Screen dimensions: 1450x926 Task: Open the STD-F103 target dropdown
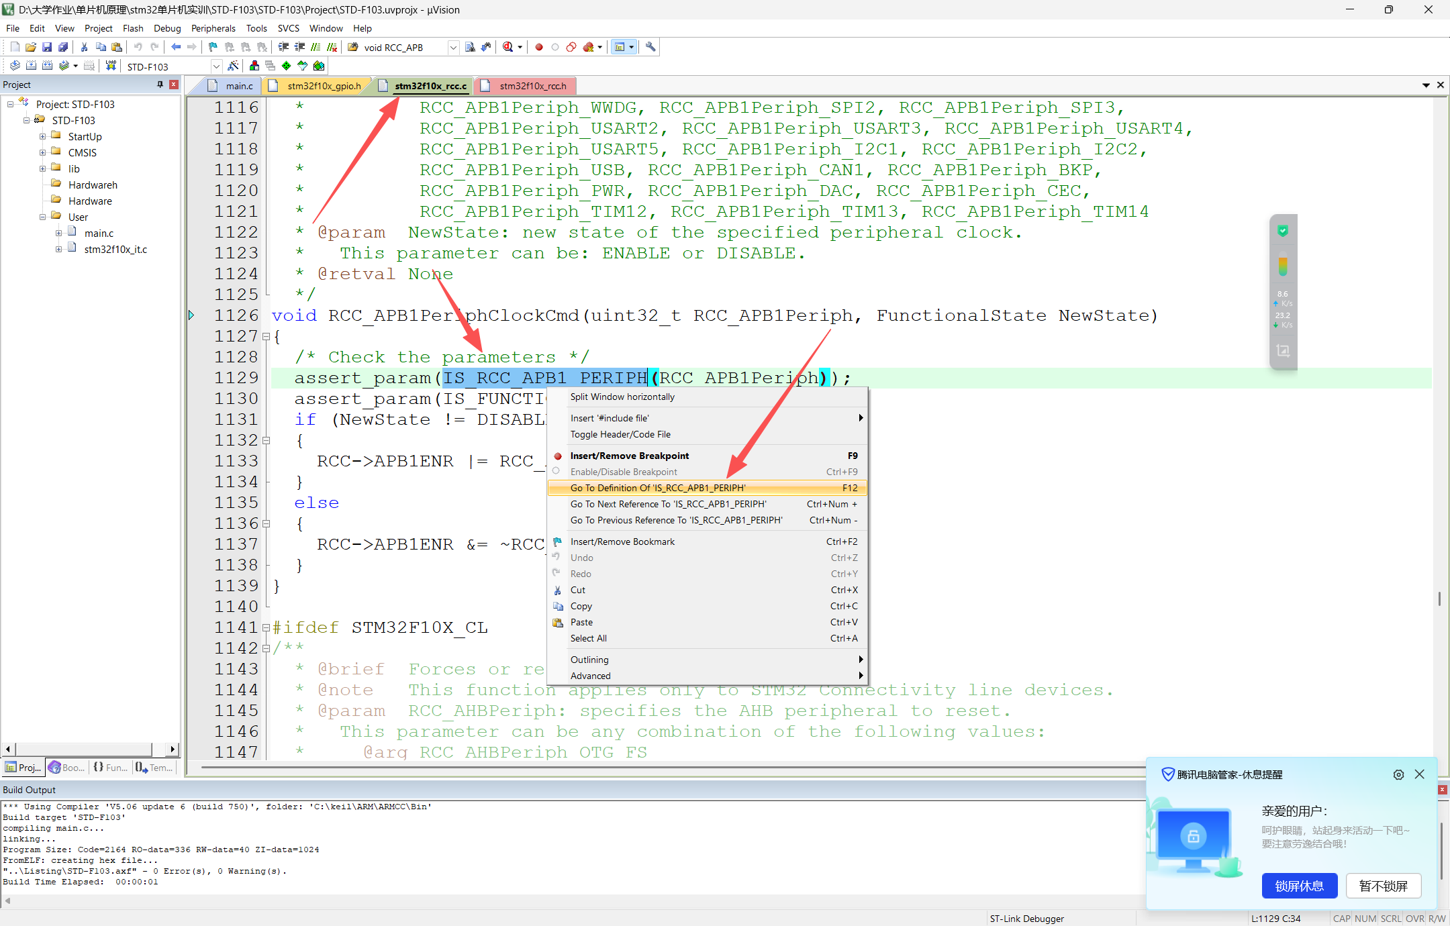coord(216,66)
